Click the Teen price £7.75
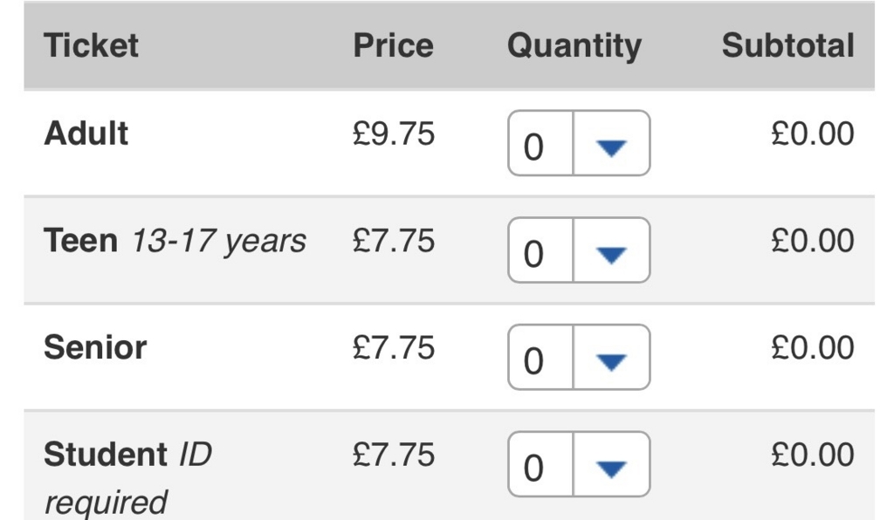The width and height of the screenshot is (894, 520). (x=394, y=241)
